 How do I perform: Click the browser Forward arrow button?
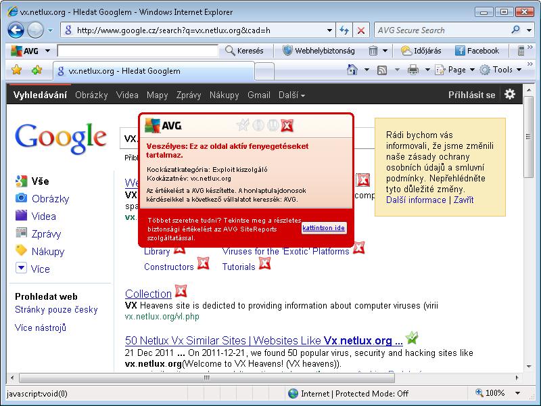35,30
